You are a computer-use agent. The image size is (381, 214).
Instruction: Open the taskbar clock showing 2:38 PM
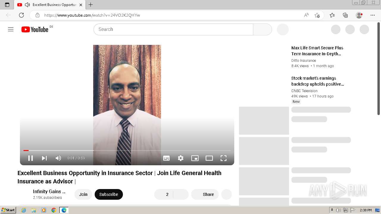click(x=366, y=210)
